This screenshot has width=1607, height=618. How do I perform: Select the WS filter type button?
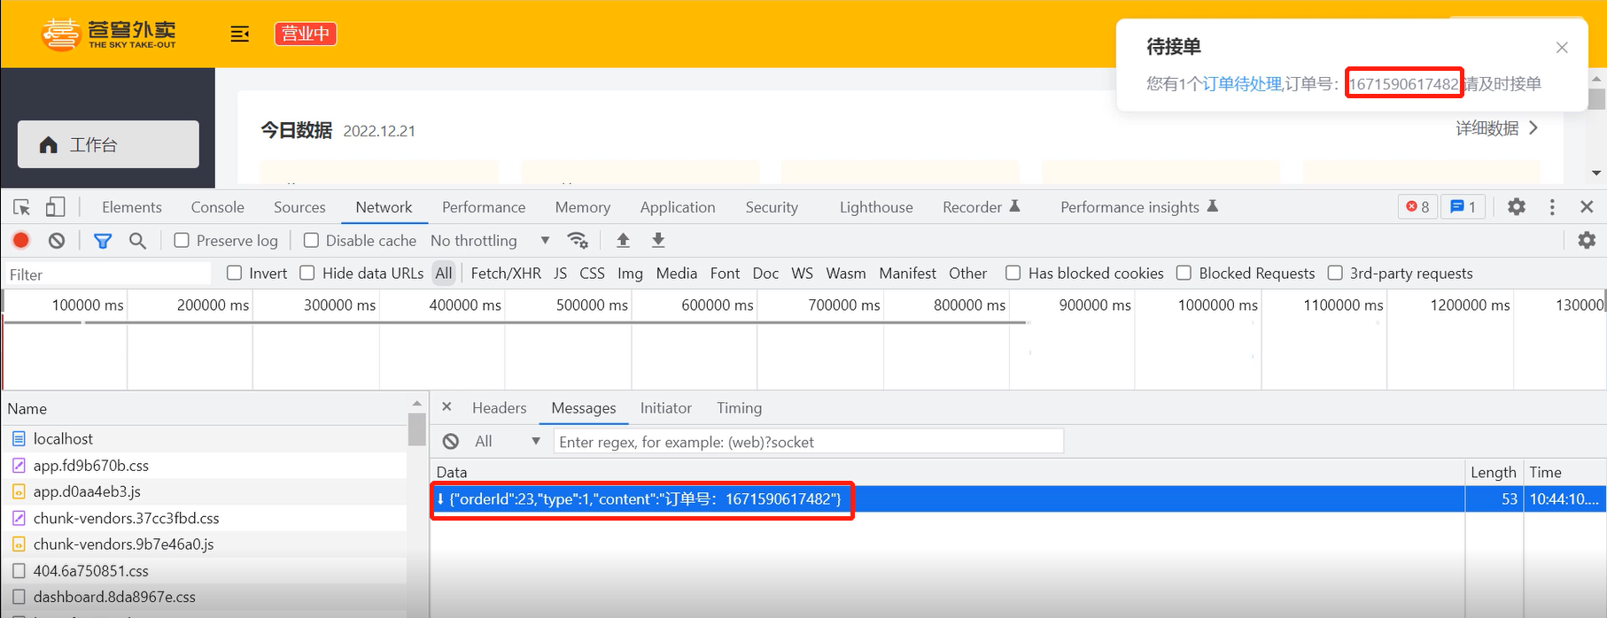tap(802, 274)
